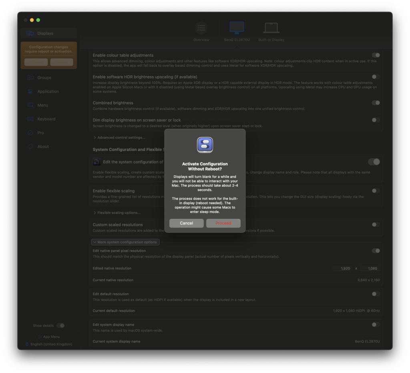Turn off Combined brightness toggle
The width and height of the screenshot is (410, 373).
pyautogui.click(x=376, y=103)
